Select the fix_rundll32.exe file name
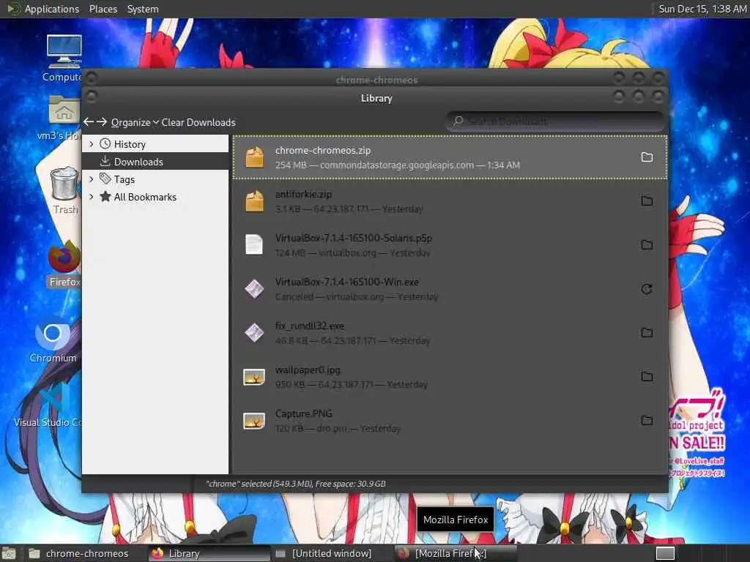750x562 pixels. [310, 326]
